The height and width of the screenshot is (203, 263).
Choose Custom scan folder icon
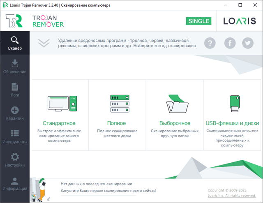coord(175,103)
